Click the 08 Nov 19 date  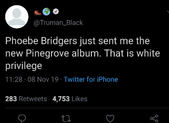click(43, 79)
